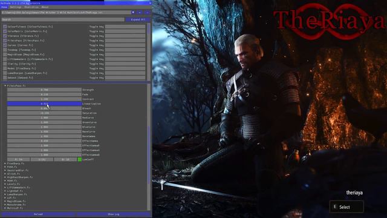Enable the Deband effect checkbox

[x=5, y=78]
